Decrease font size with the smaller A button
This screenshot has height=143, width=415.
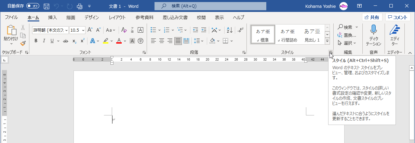click(x=98, y=30)
